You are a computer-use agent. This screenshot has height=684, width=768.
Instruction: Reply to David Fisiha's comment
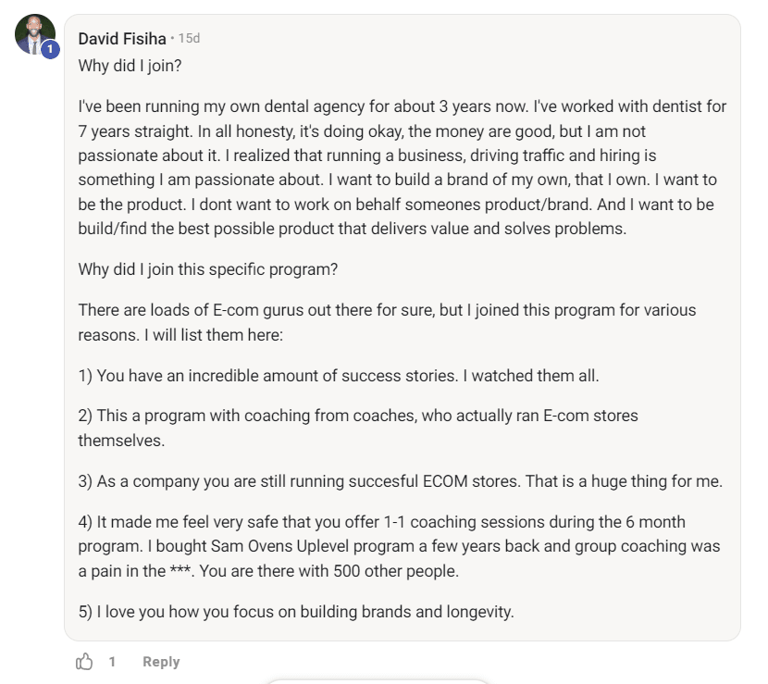(161, 662)
